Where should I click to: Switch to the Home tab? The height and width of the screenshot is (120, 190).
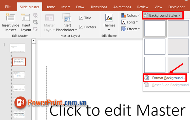50,7
